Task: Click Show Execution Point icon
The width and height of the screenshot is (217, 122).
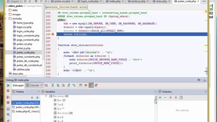Action: (x=46, y=85)
